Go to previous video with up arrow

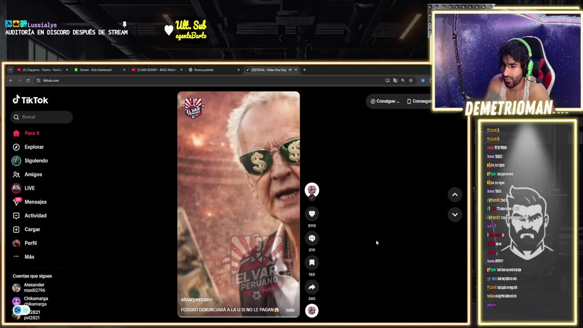click(x=455, y=195)
